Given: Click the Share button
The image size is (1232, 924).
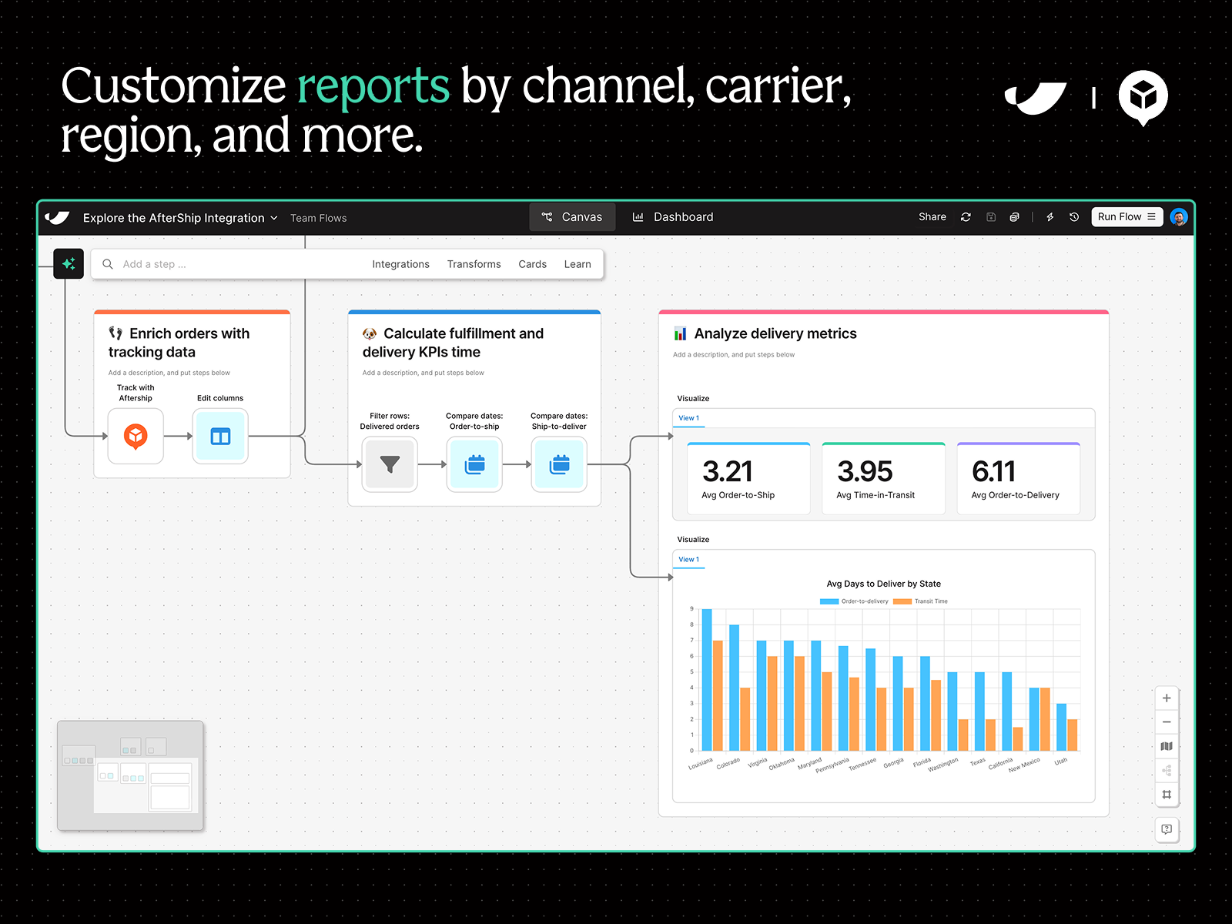Looking at the screenshot, I should [932, 216].
